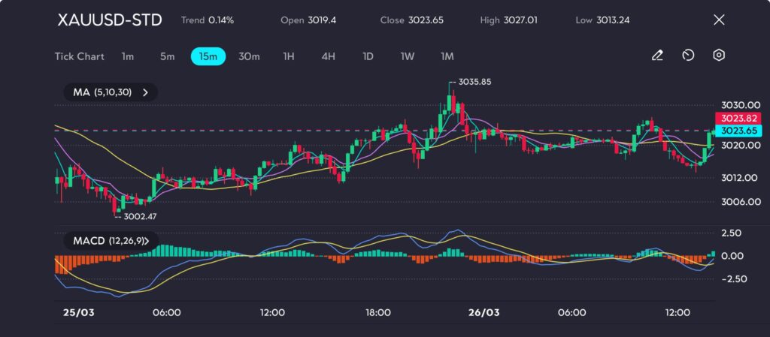Choose the 4H timeframe

tap(328, 56)
